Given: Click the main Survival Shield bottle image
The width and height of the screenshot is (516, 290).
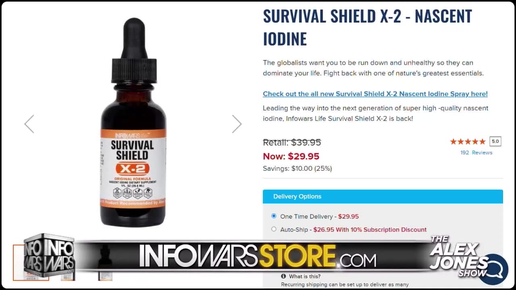Looking at the screenshot, I should pyautogui.click(x=133, y=122).
